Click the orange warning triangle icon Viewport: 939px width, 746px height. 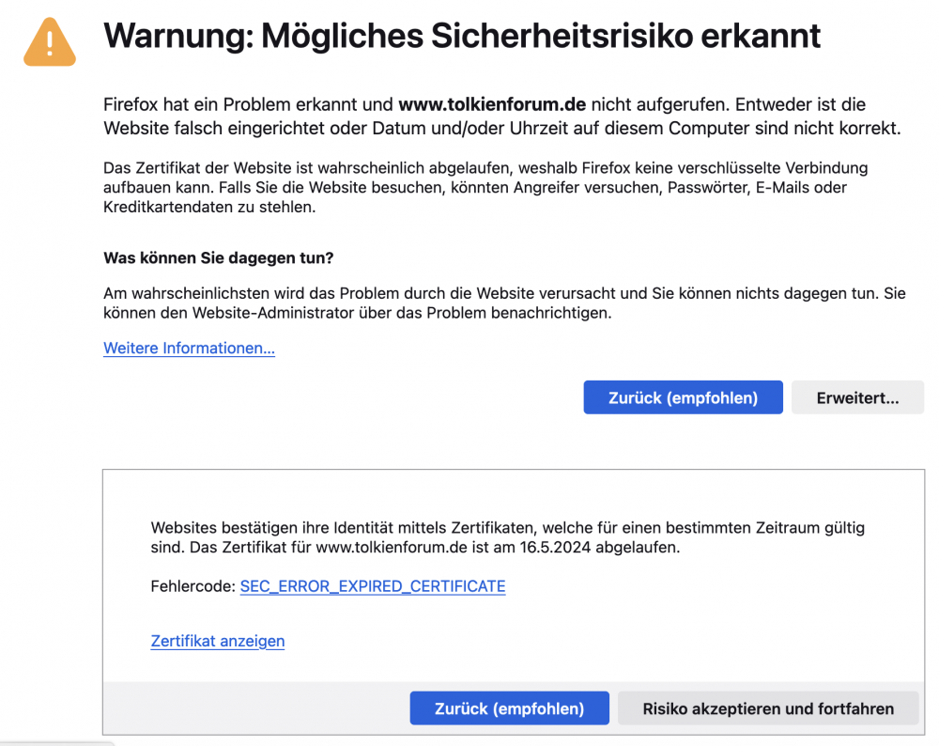(50, 40)
